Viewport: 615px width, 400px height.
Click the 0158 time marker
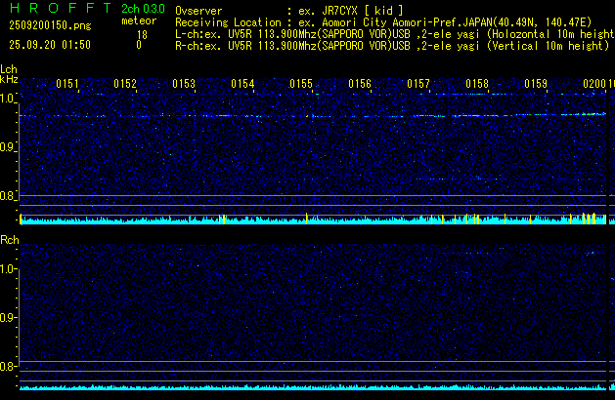point(477,84)
